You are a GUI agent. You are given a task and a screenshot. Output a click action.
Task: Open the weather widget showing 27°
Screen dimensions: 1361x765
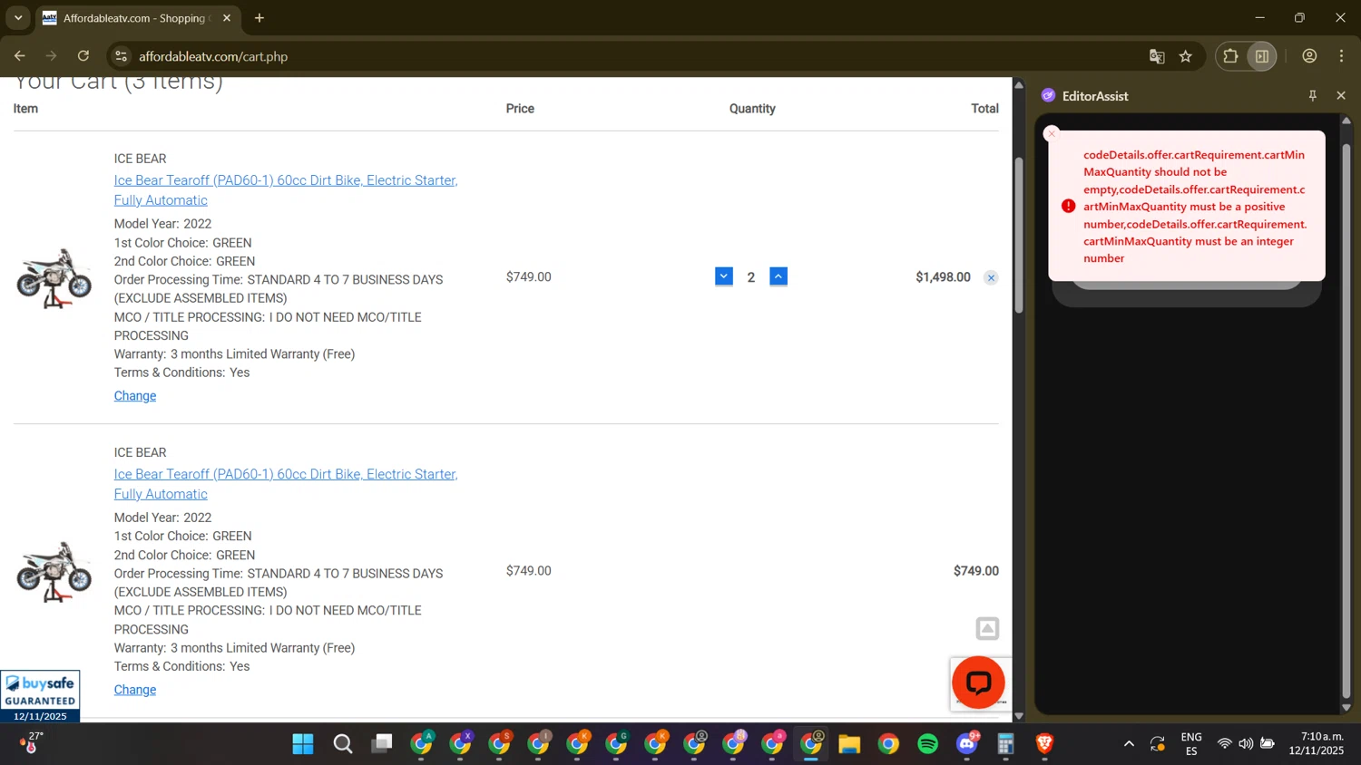(32, 743)
